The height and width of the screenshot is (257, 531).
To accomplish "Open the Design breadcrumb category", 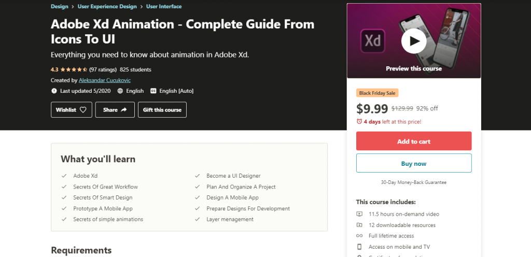I will click(x=59, y=6).
